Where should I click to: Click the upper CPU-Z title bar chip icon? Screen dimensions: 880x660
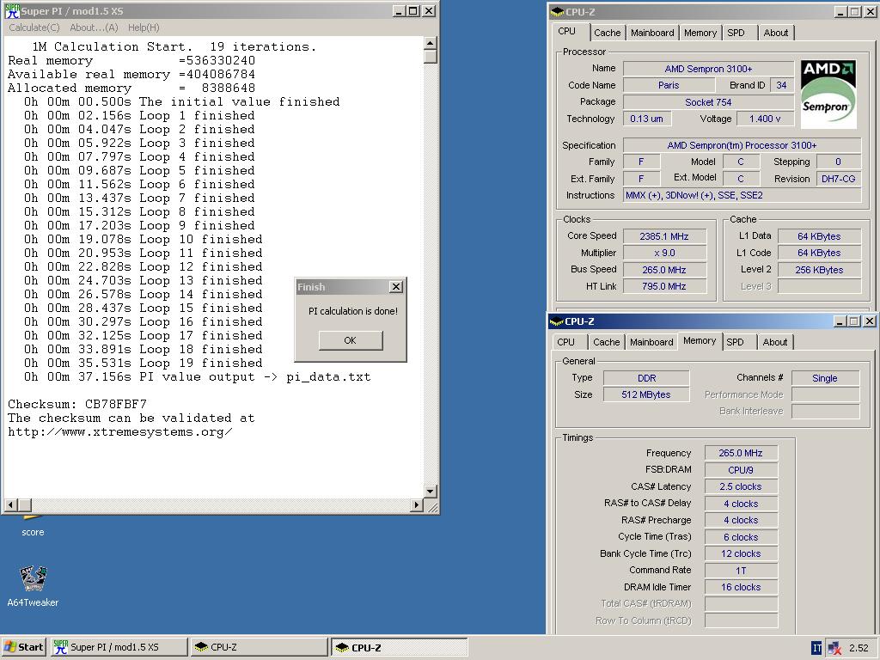[557, 12]
